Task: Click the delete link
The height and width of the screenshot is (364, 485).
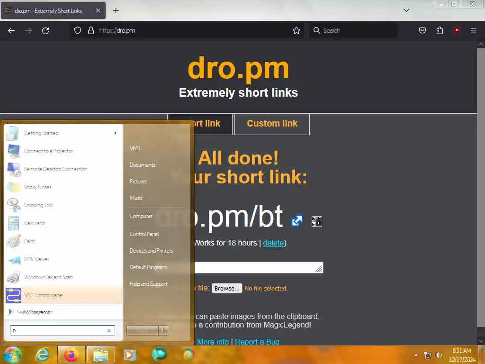Action: (x=273, y=243)
